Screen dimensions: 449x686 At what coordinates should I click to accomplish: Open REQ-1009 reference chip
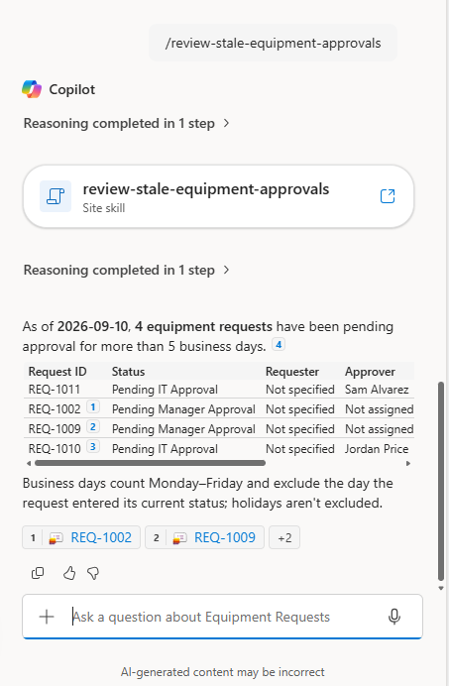click(x=205, y=537)
